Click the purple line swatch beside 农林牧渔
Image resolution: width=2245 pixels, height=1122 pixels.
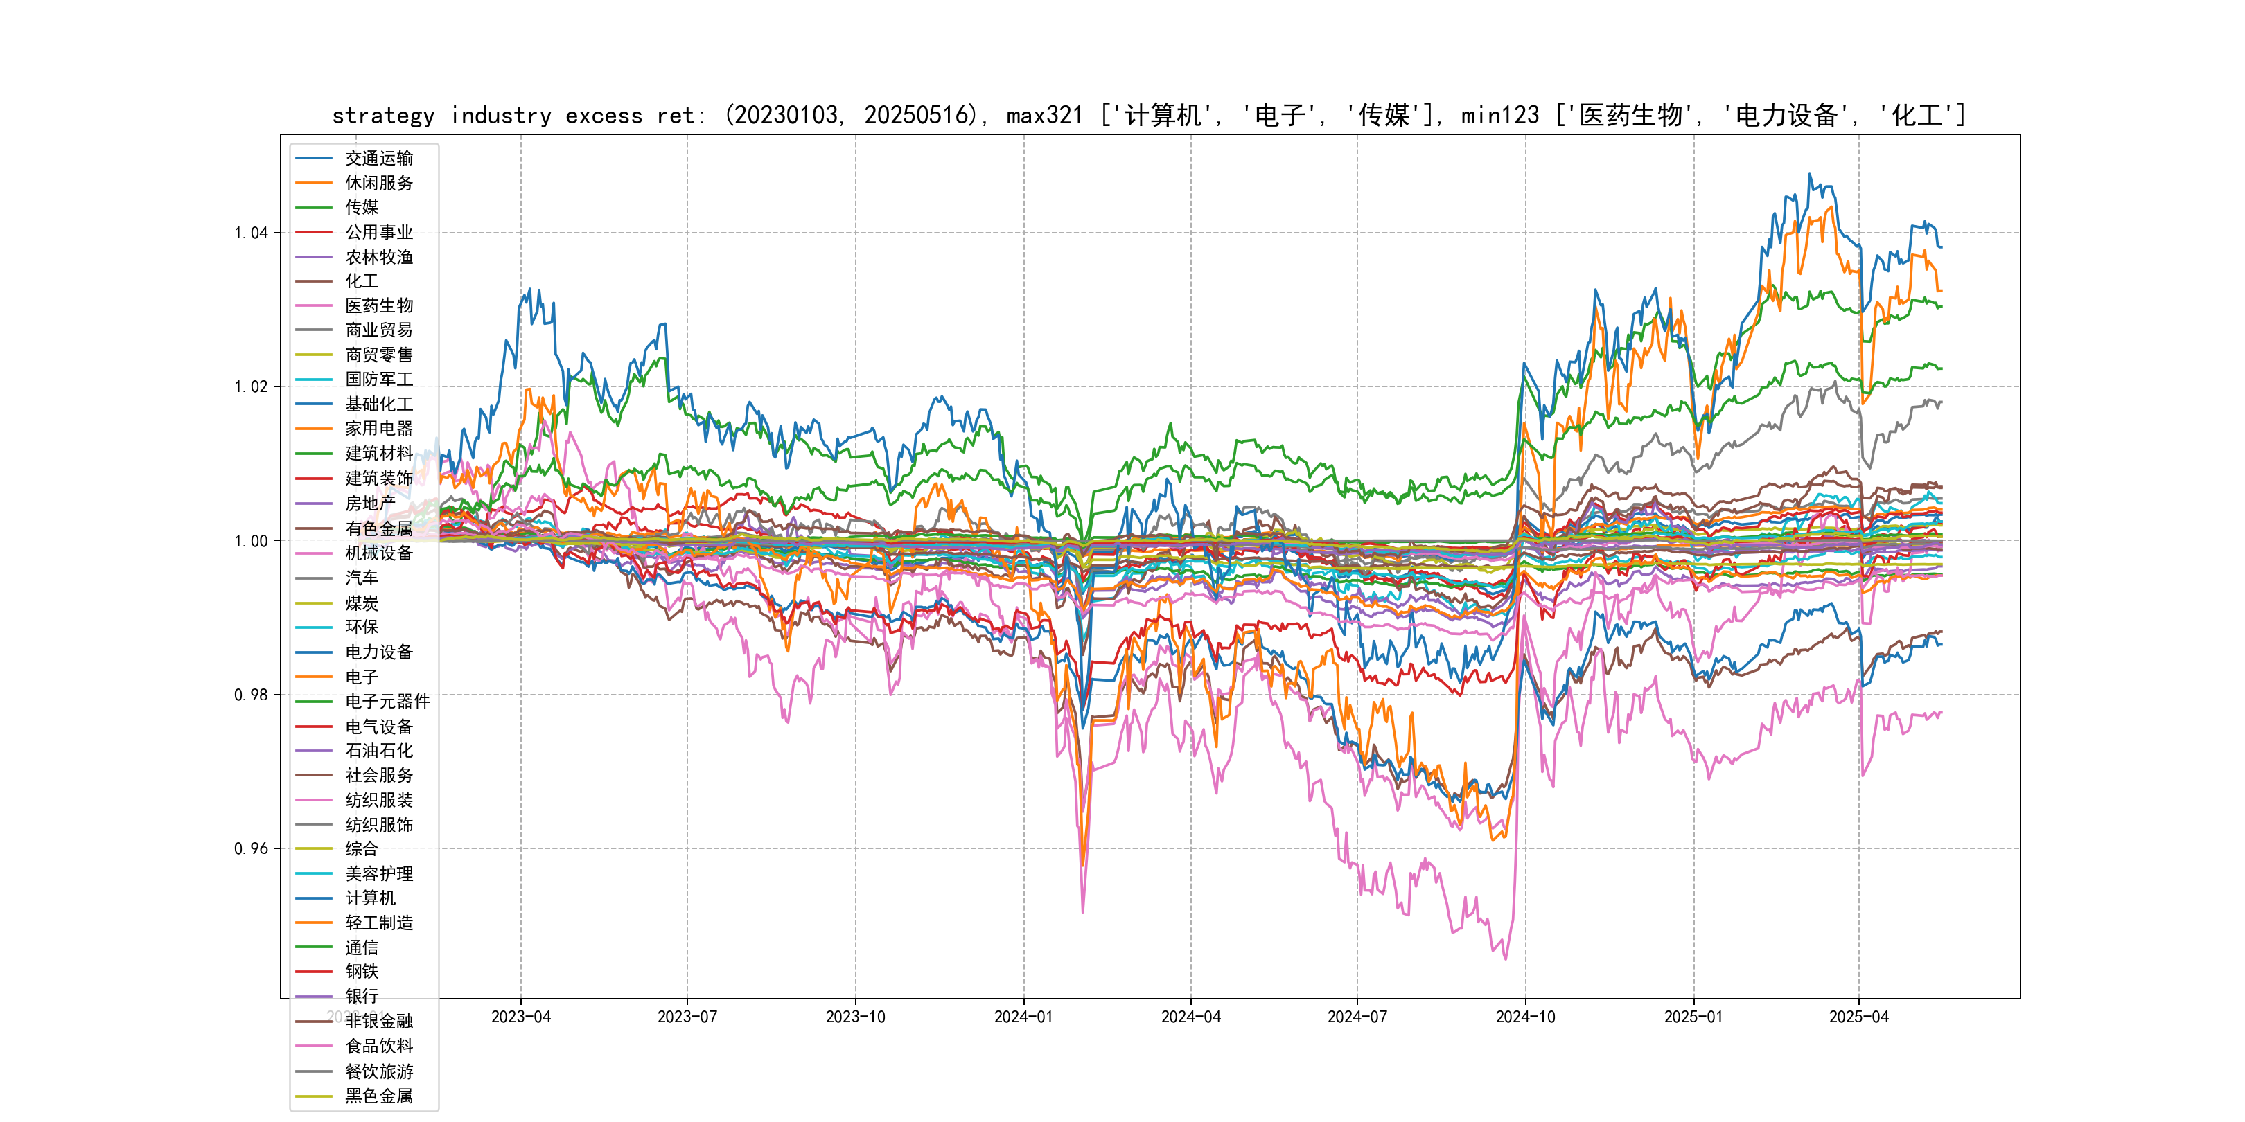(314, 257)
